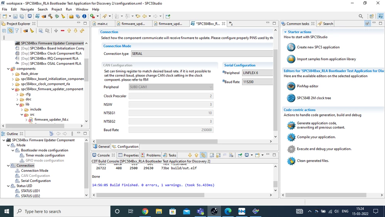The image size is (385, 217).
Task: Click the broom clean icon in main toolbar
Action: (x=63, y=16)
